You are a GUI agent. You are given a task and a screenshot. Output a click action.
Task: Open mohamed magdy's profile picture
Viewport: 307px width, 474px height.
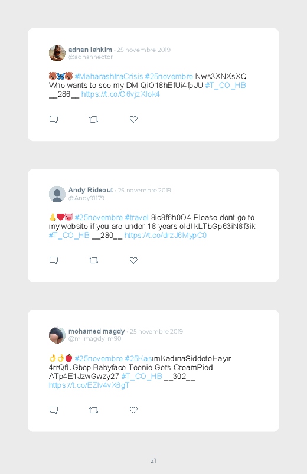coord(57,335)
